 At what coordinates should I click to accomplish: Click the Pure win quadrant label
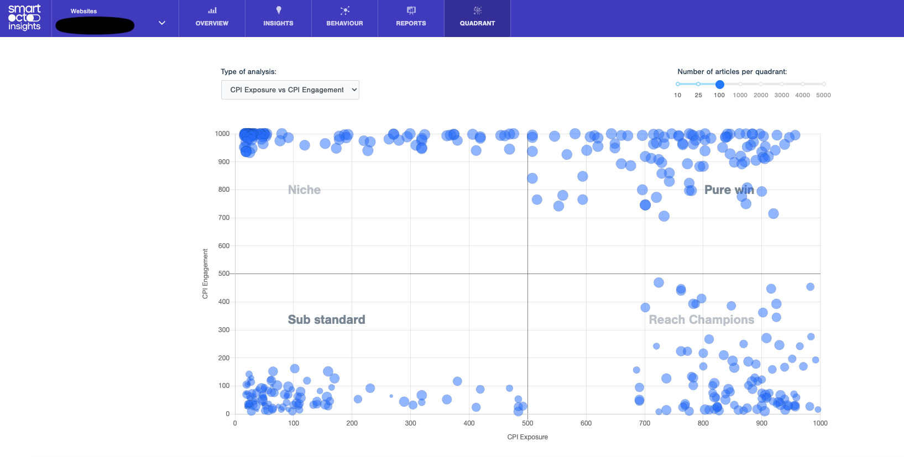(x=729, y=190)
